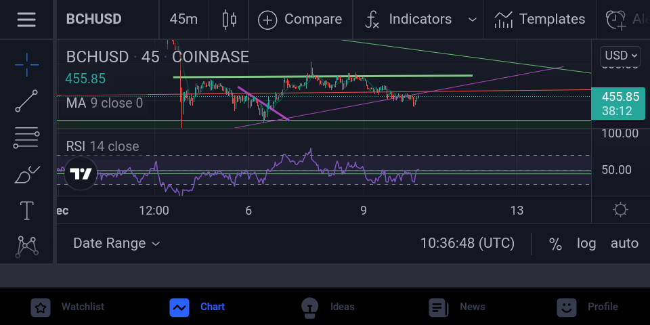The width and height of the screenshot is (650, 325).
Task: Click the TradingView logo badge
Action: coord(81,174)
